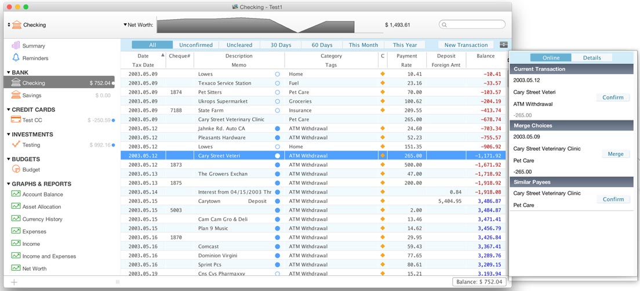The width and height of the screenshot is (640, 291).
Task: Click the Budget pie icon
Action: tap(16, 169)
